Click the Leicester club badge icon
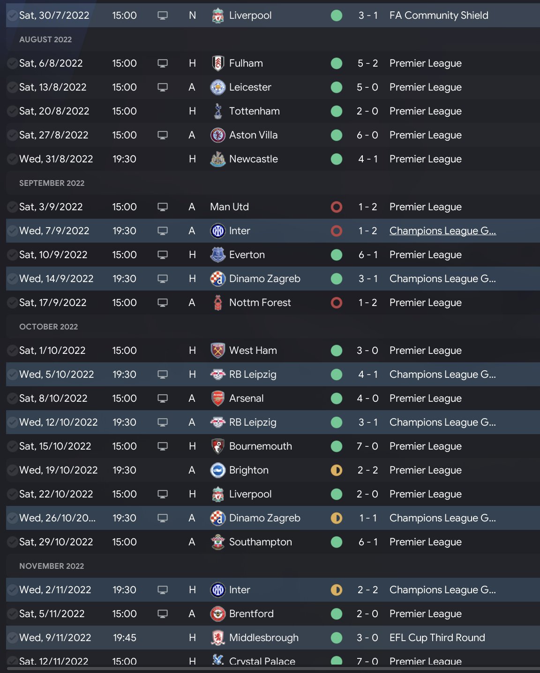 (x=217, y=87)
